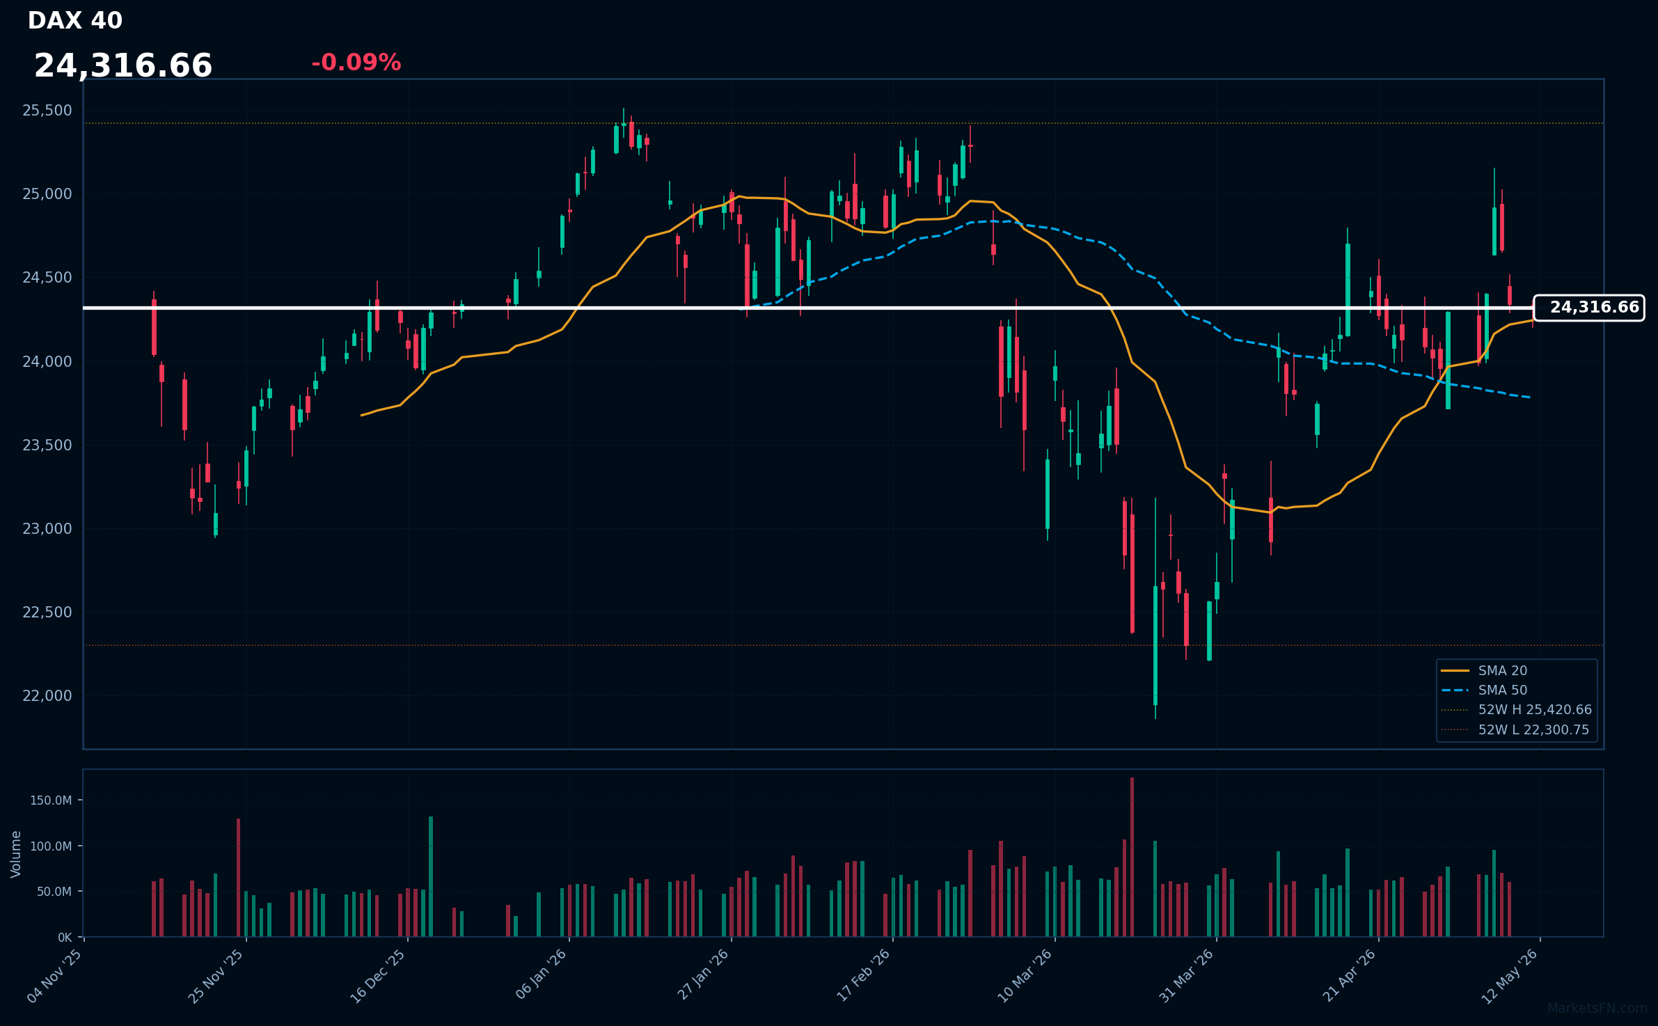1658x1026 pixels.
Task: Click the 27 Jan '26 date label
Action: (x=703, y=974)
